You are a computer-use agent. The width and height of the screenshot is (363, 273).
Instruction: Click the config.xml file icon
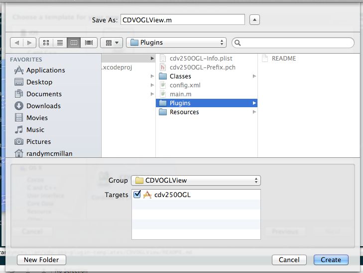[x=163, y=85]
